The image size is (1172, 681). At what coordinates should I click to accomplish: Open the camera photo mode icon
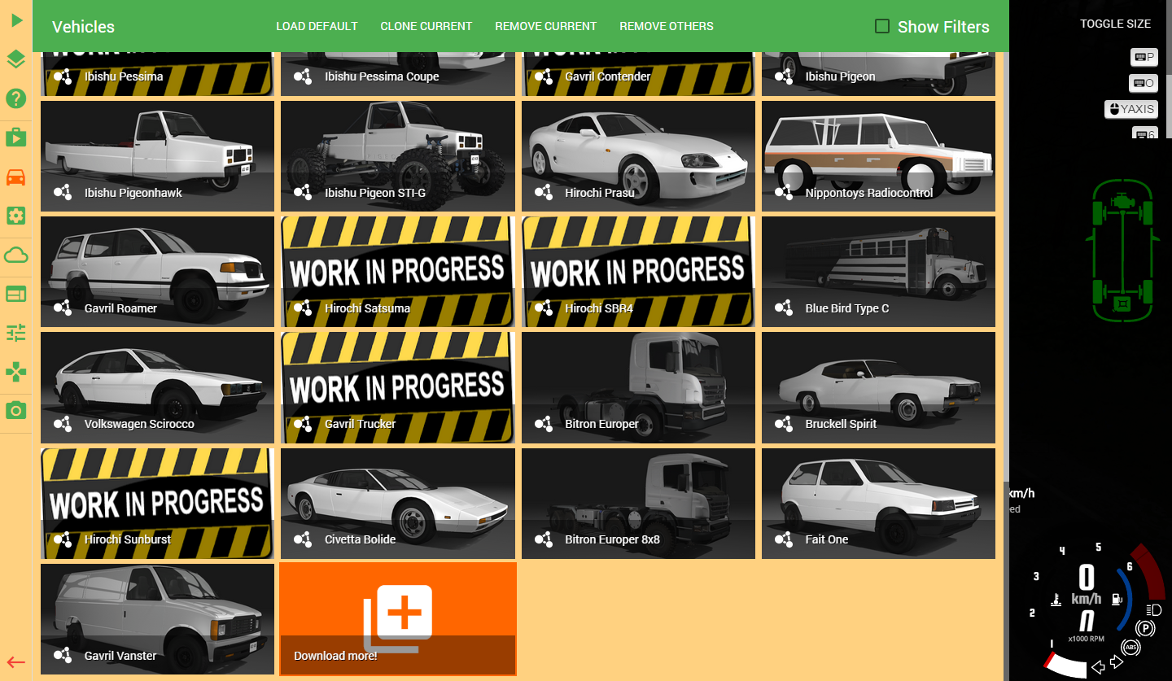16,410
